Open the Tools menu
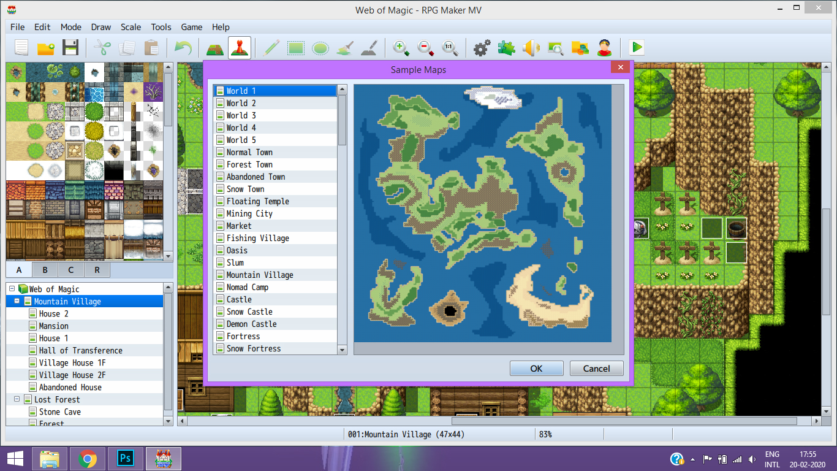 [x=161, y=27]
